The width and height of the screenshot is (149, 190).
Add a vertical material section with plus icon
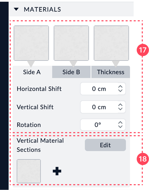click(57, 171)
